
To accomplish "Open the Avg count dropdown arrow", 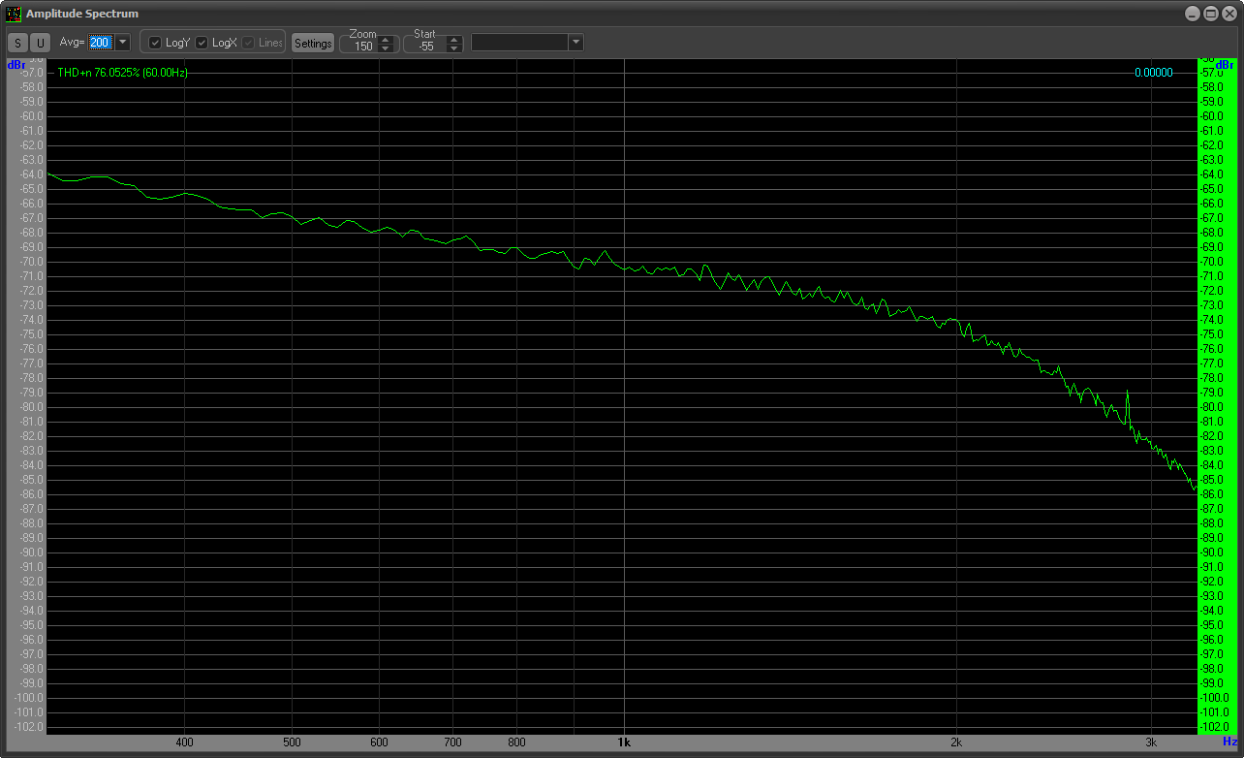I will pyautogui.click(x=123, y=43).
